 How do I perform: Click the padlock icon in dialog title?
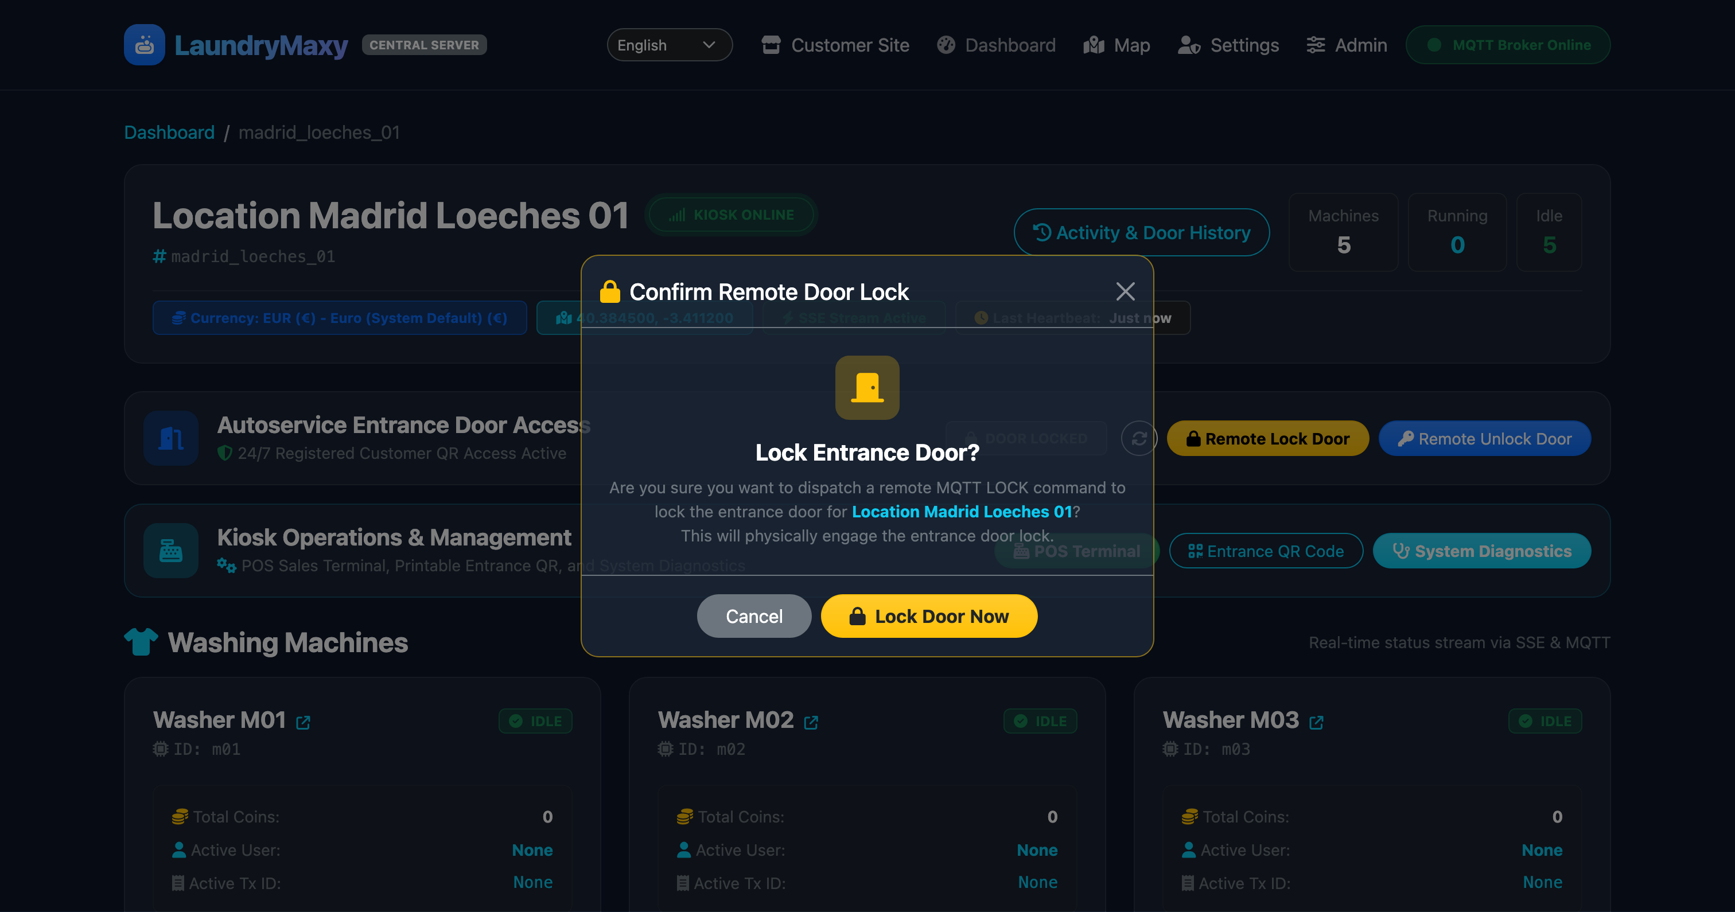pyautogui.click(x=610, y=291)
